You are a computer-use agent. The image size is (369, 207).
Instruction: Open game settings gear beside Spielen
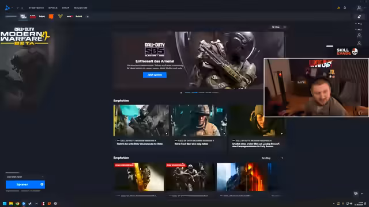coord(42,185)
